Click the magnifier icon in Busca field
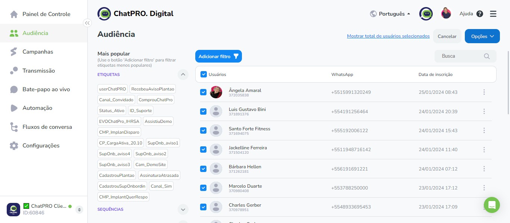Image resolution: width=510 pixels, height=223 pixels. [487, 56]
